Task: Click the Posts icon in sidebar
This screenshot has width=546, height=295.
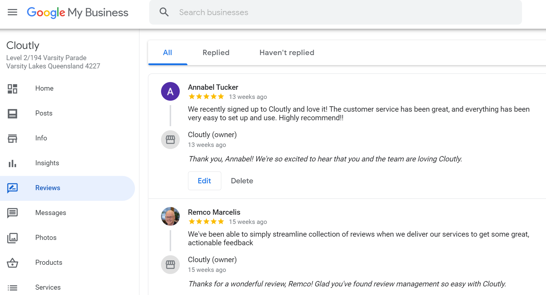Action: [x=12, y=113]
